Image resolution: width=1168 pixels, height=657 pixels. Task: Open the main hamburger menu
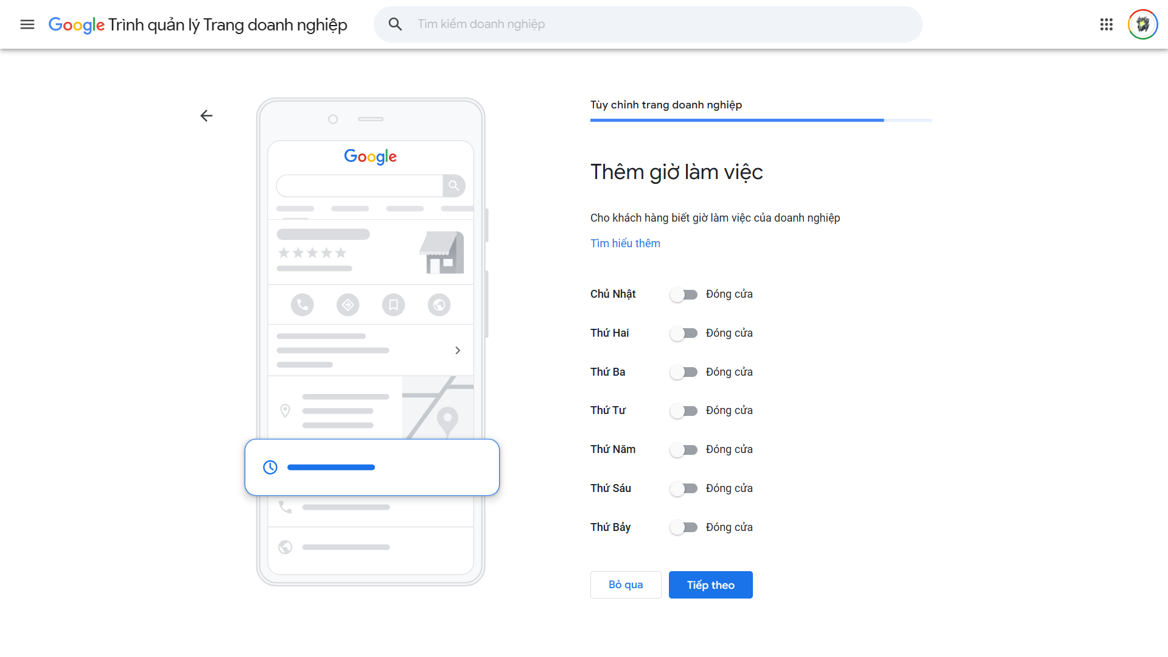pyautogui.click(x=27, y=24)
